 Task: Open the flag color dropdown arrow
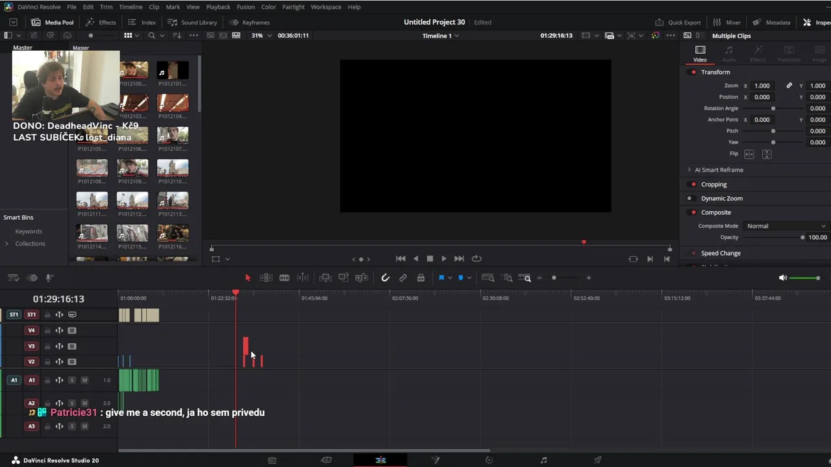click(x=449, y=278)
